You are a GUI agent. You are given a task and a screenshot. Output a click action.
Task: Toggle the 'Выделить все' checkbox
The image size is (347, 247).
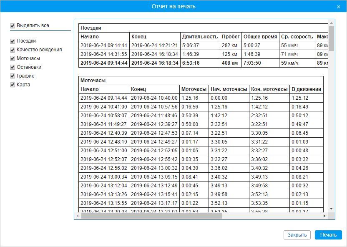[13, 26]
